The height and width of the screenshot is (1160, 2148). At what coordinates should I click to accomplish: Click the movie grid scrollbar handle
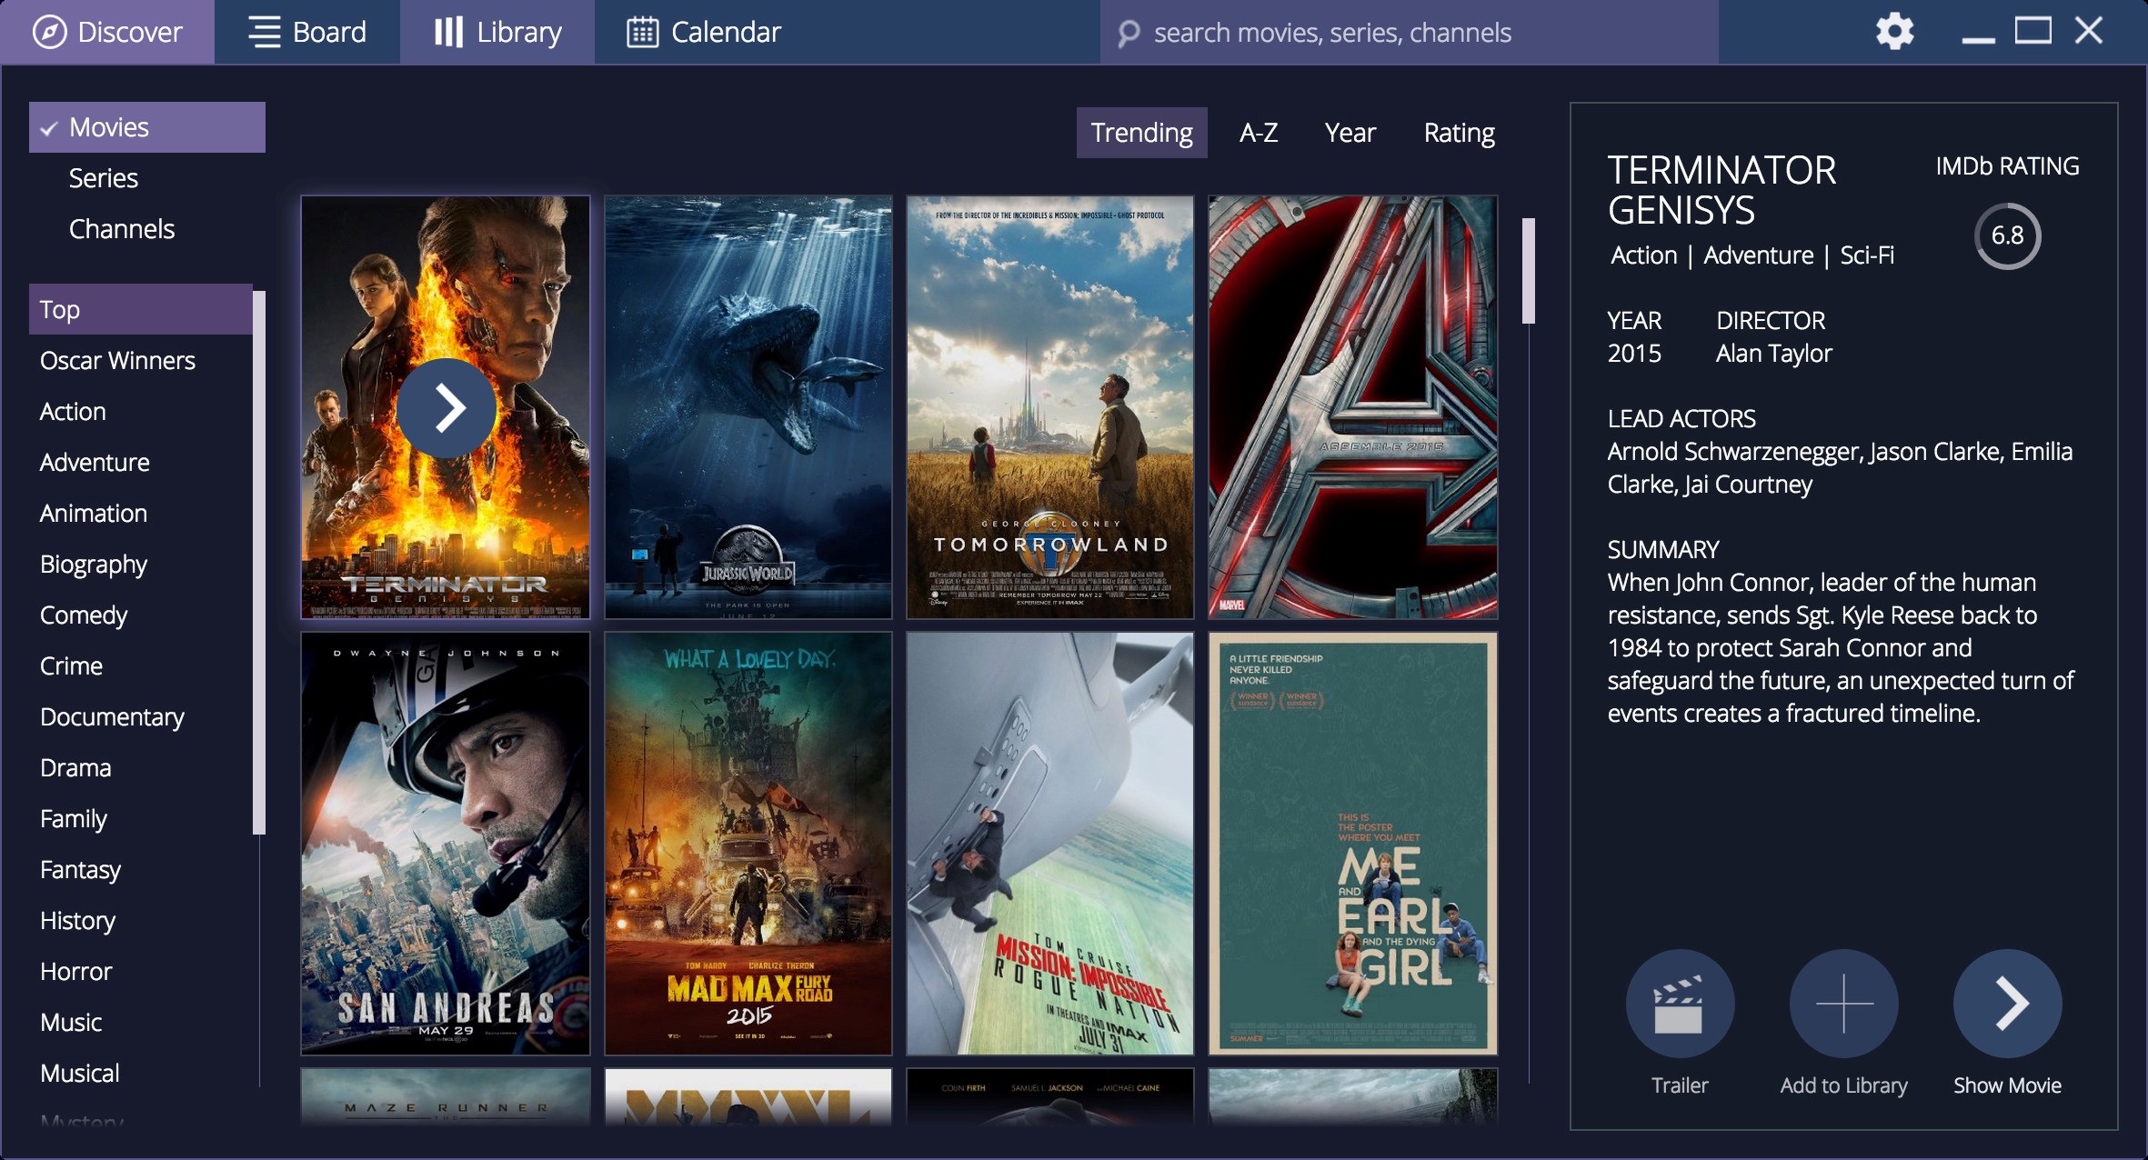point(1529,271)
